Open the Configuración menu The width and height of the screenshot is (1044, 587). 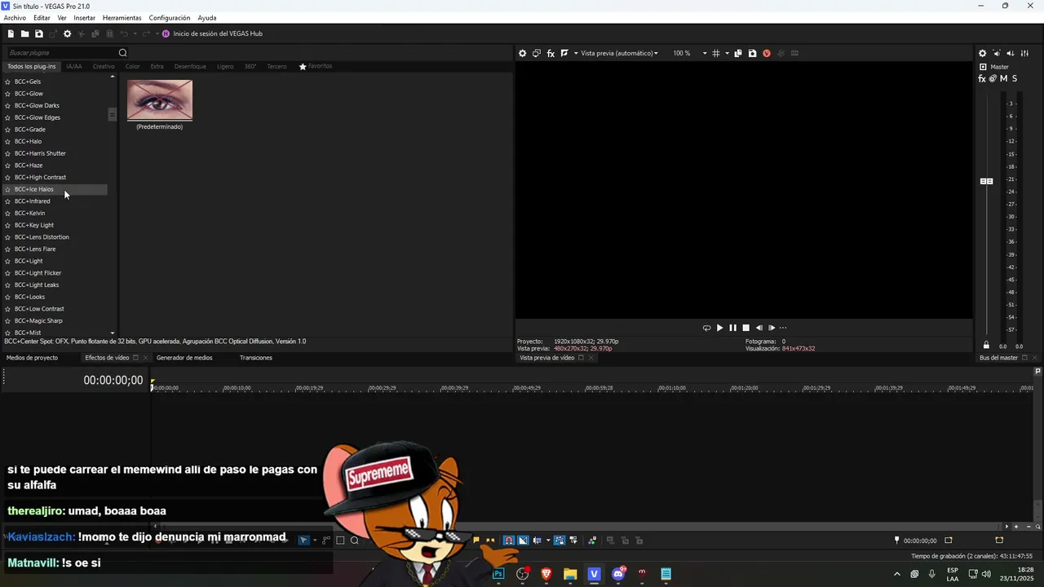coord(170,18)
